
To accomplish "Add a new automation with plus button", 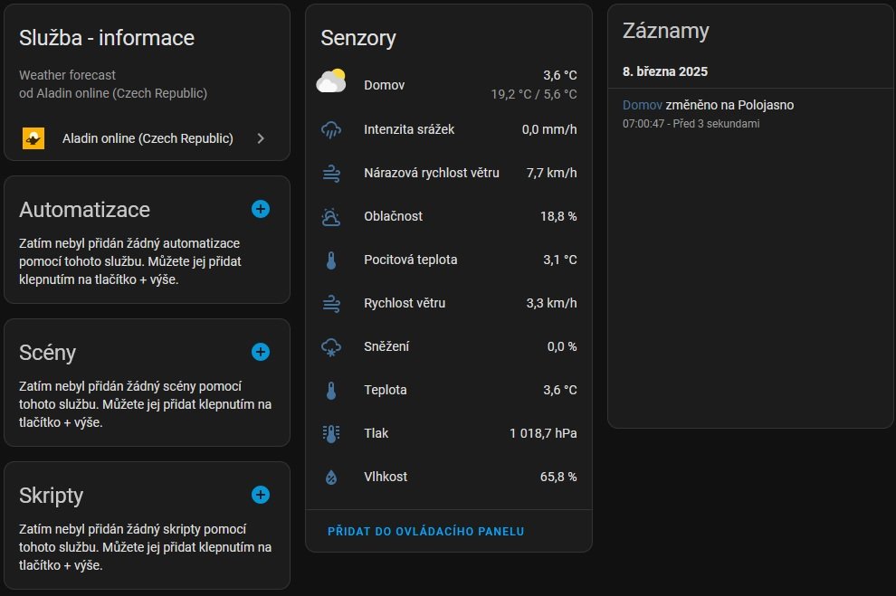I will (x=261, y=209).
